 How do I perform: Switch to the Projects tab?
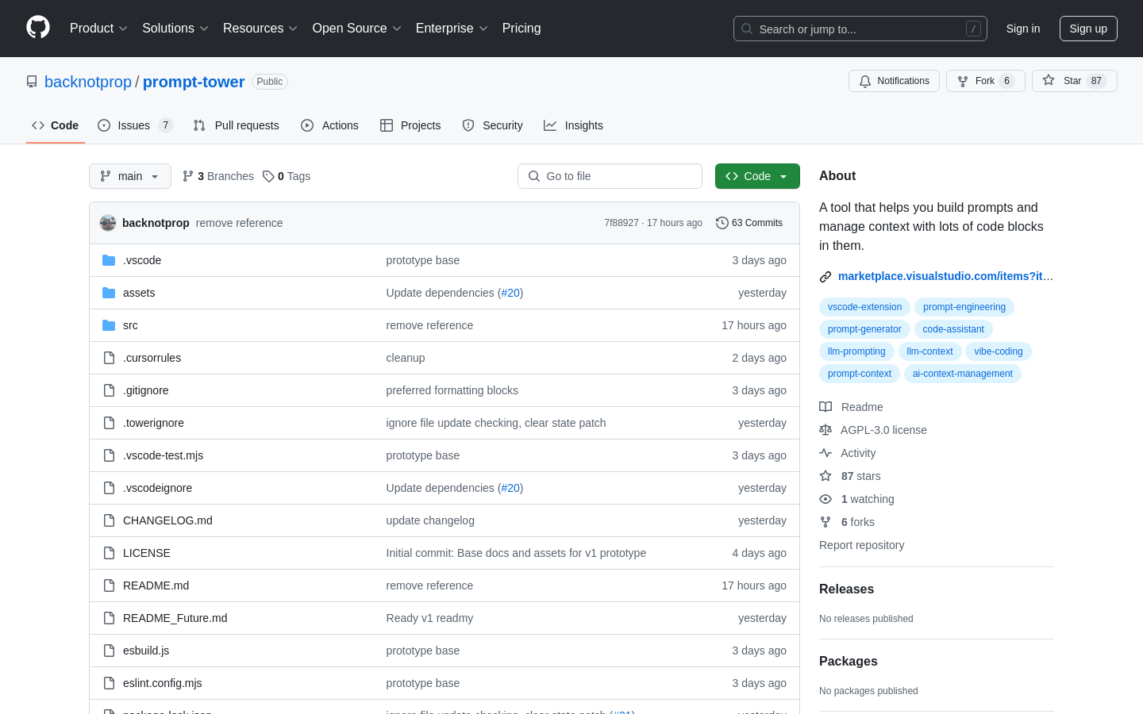[x=410, y=125]
